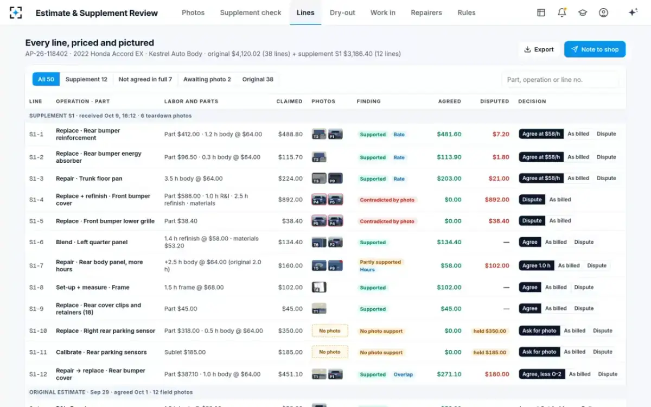This screenshot has width=651, height=407.
Task: Select Agree on line S1-6
Action: tap(530, 242)
